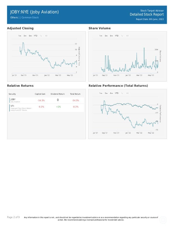Image resolution: width=174 pixels, height=226 pixels.
Task: Choose All range on Share Volume chart
Action: (127, 36)
